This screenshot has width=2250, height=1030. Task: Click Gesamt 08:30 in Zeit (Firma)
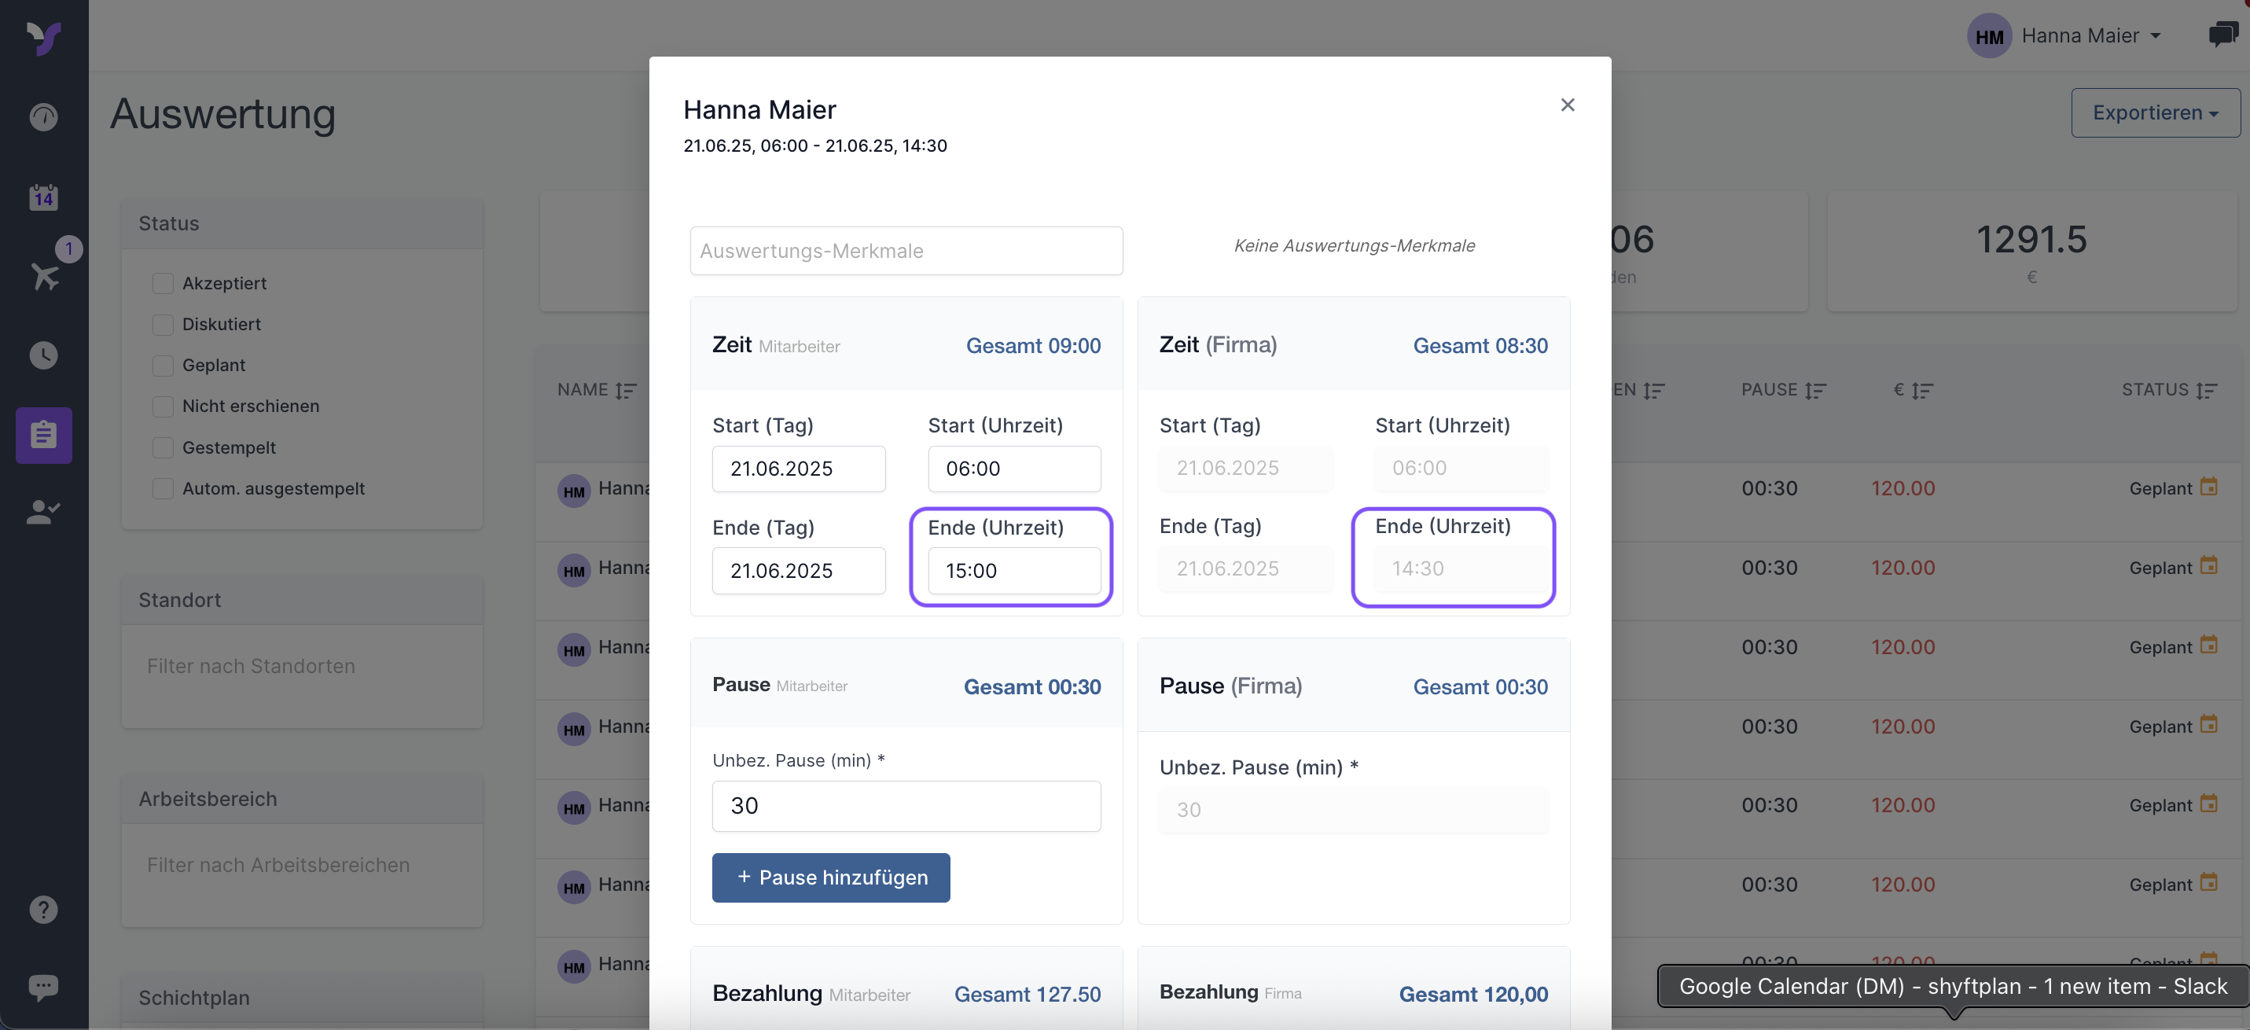(1480, 345)
